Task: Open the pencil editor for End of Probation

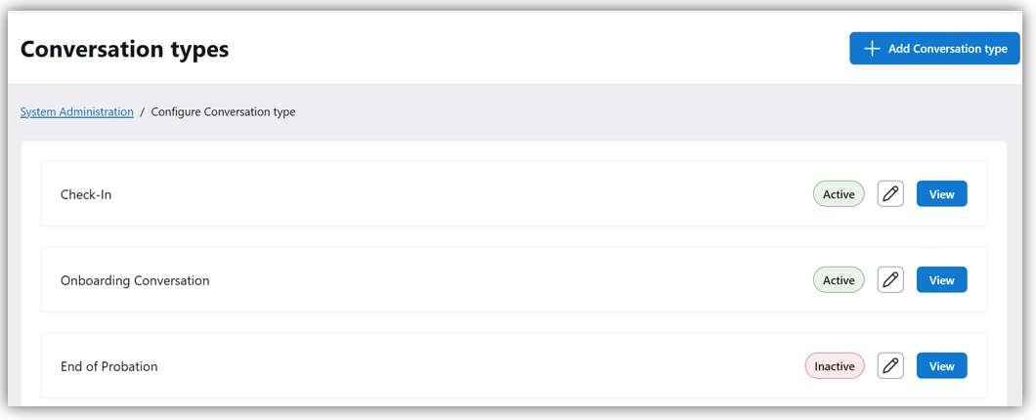Action: click(890, 366)
